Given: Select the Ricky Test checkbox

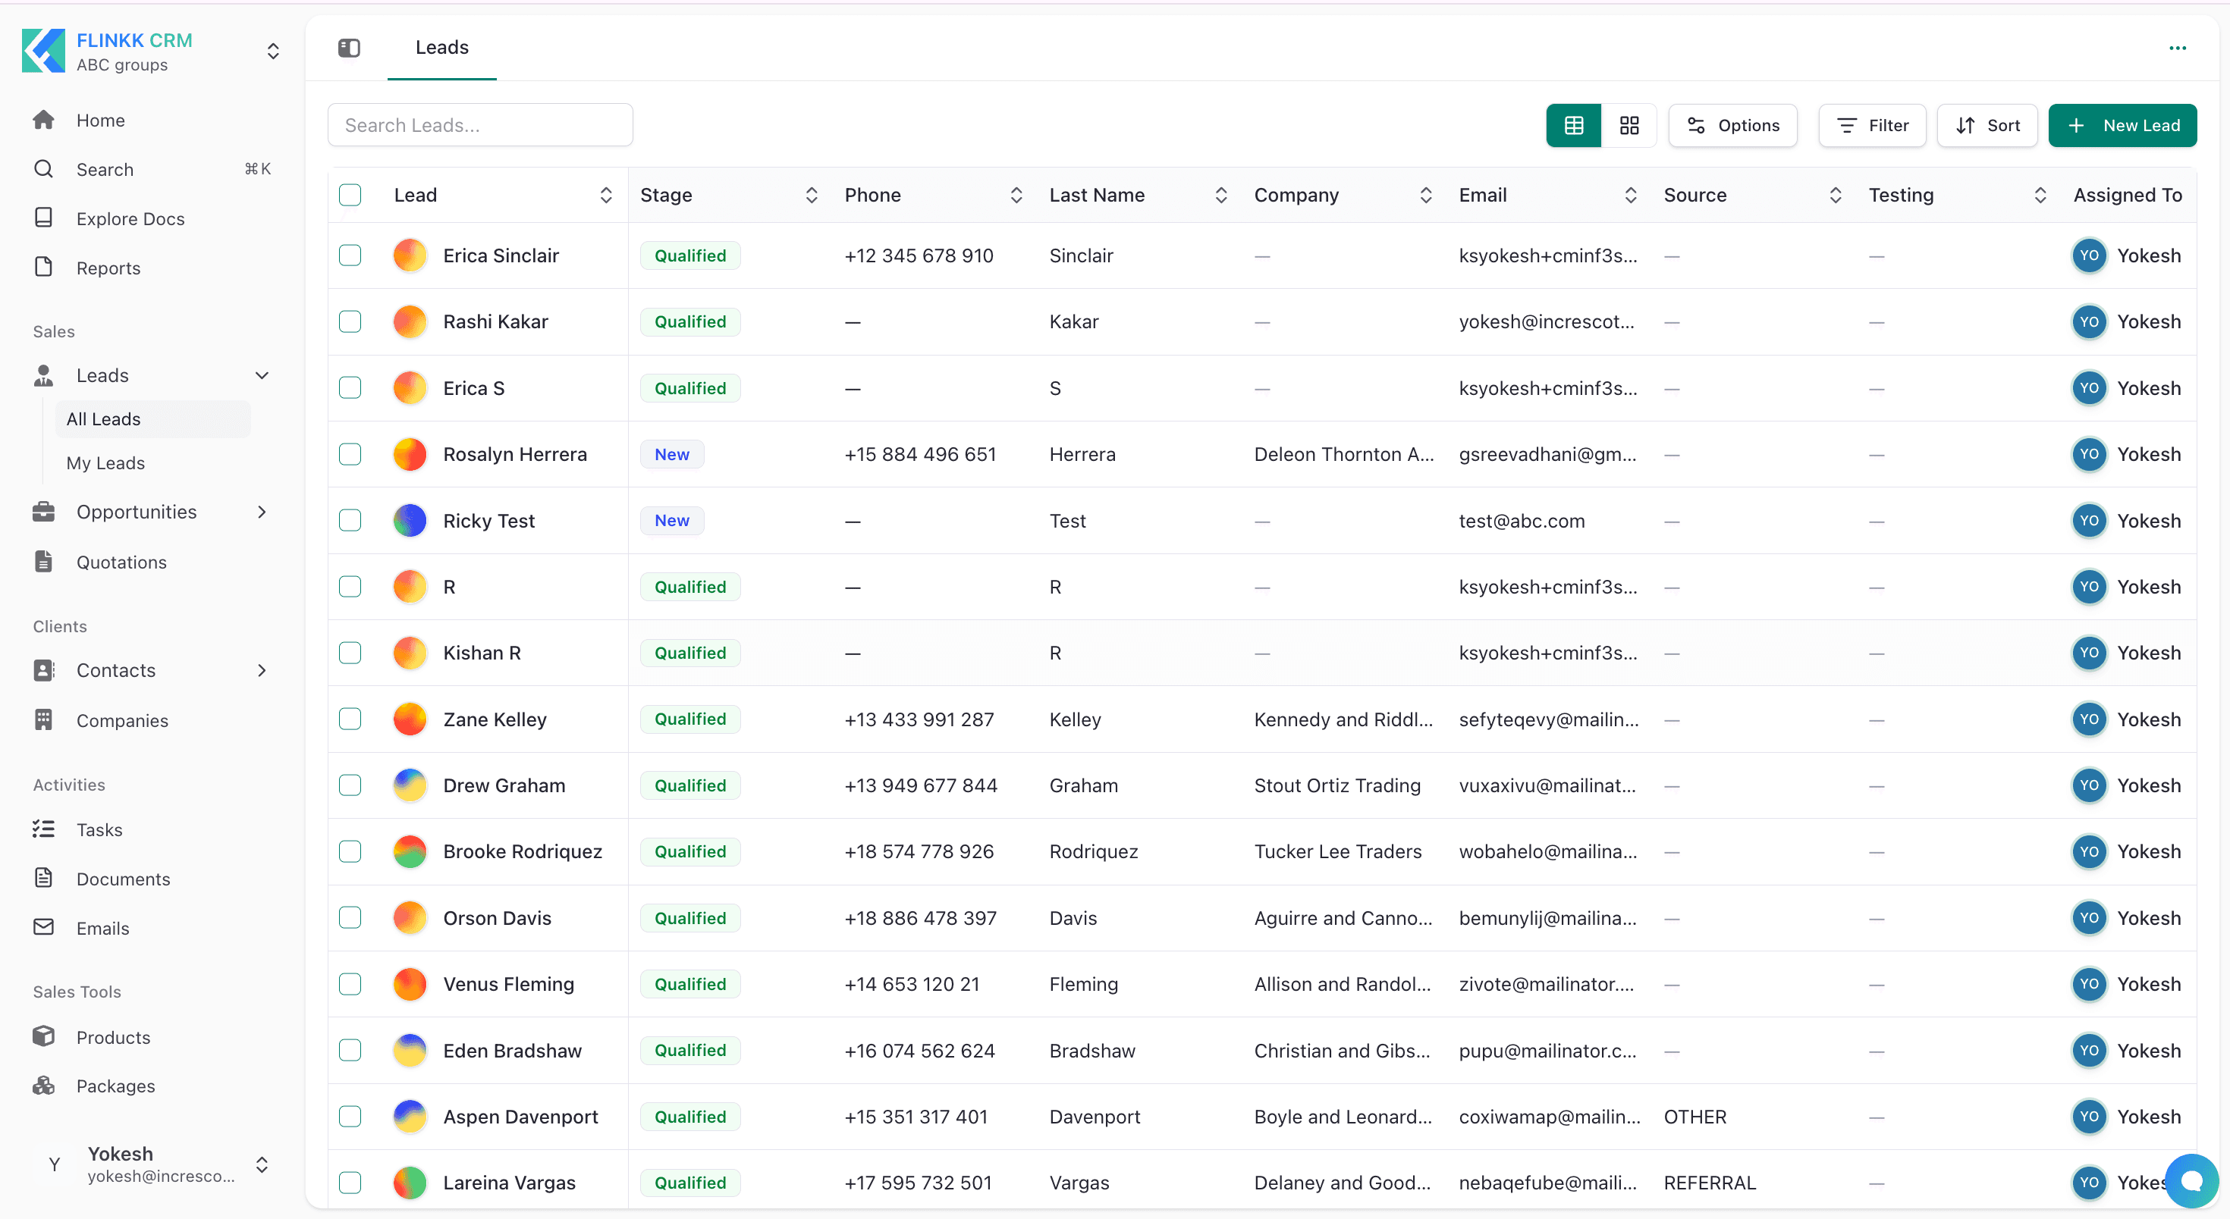Looking at the screenshot, I should coord(350,521).
